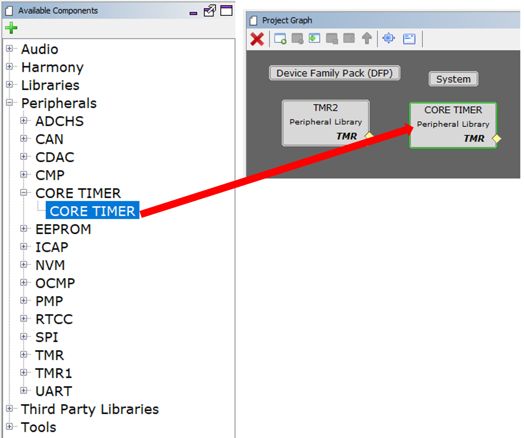The image size is (524, 438).
Task: Click the go inside group toolbar icon
Action: click(x=314, y=39)
